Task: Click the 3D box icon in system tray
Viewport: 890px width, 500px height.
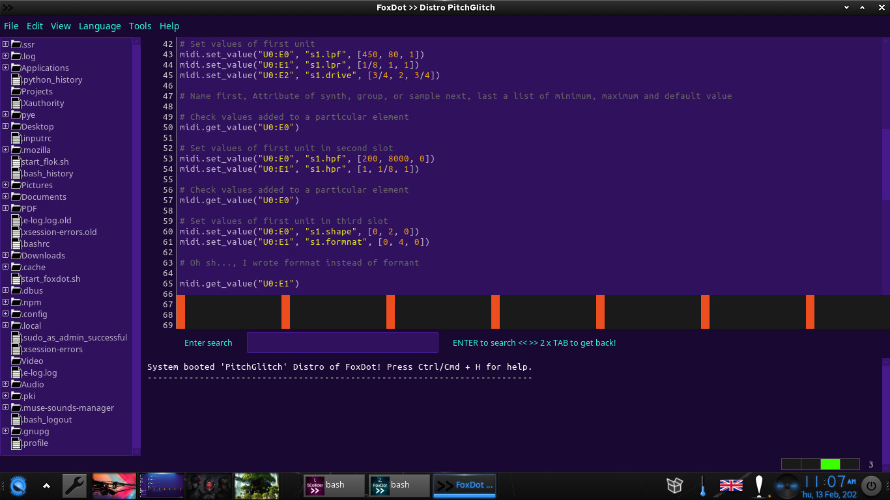Action: [675, 486]
